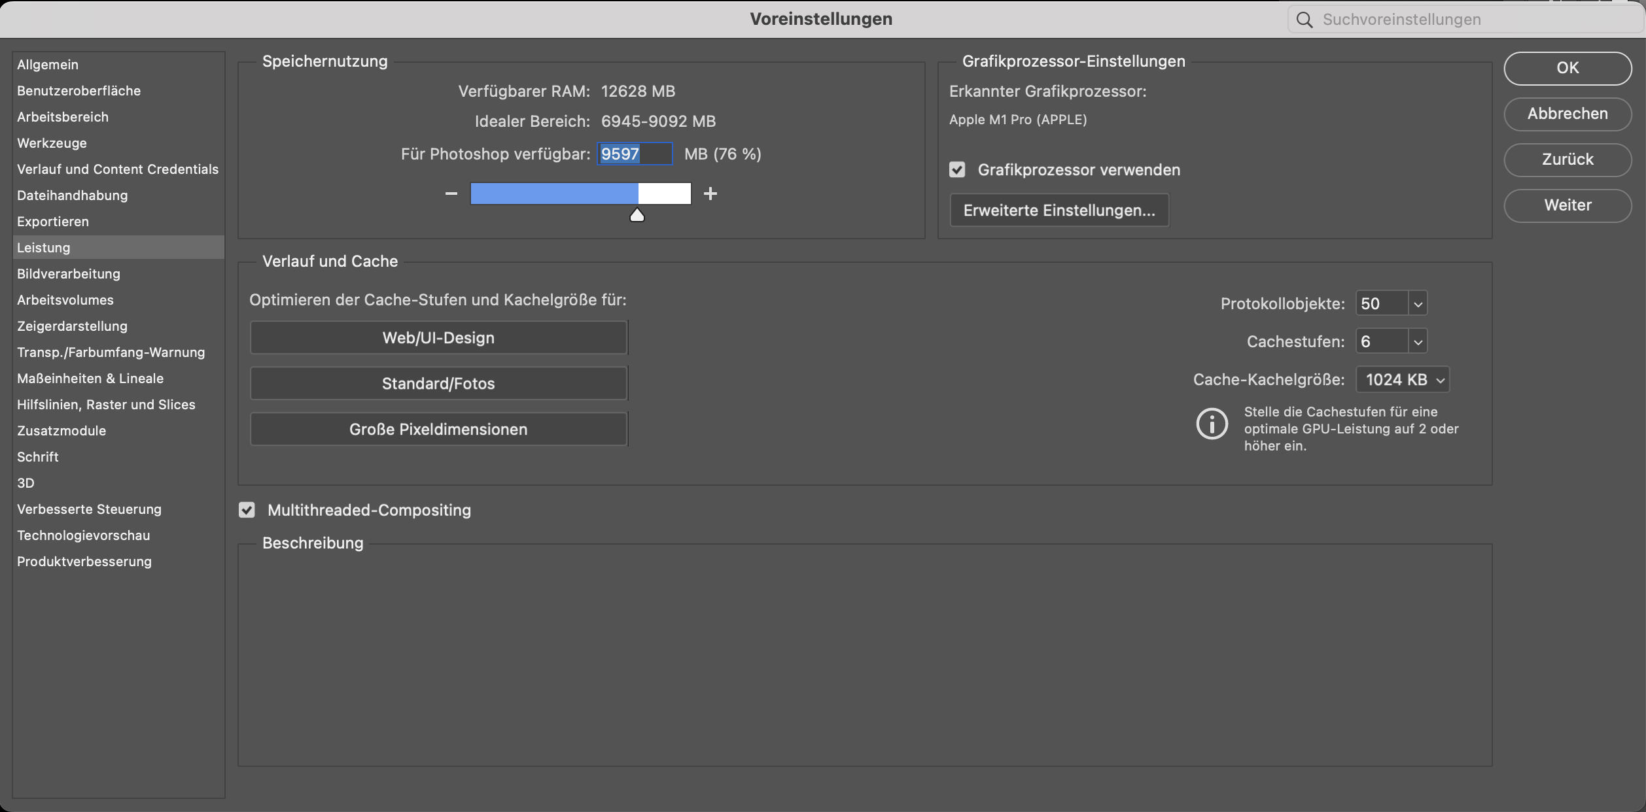Switch to Dateihandhabung settings
Image resolution: width=1646 pixels, height=812 pixels.
[118, 195]
